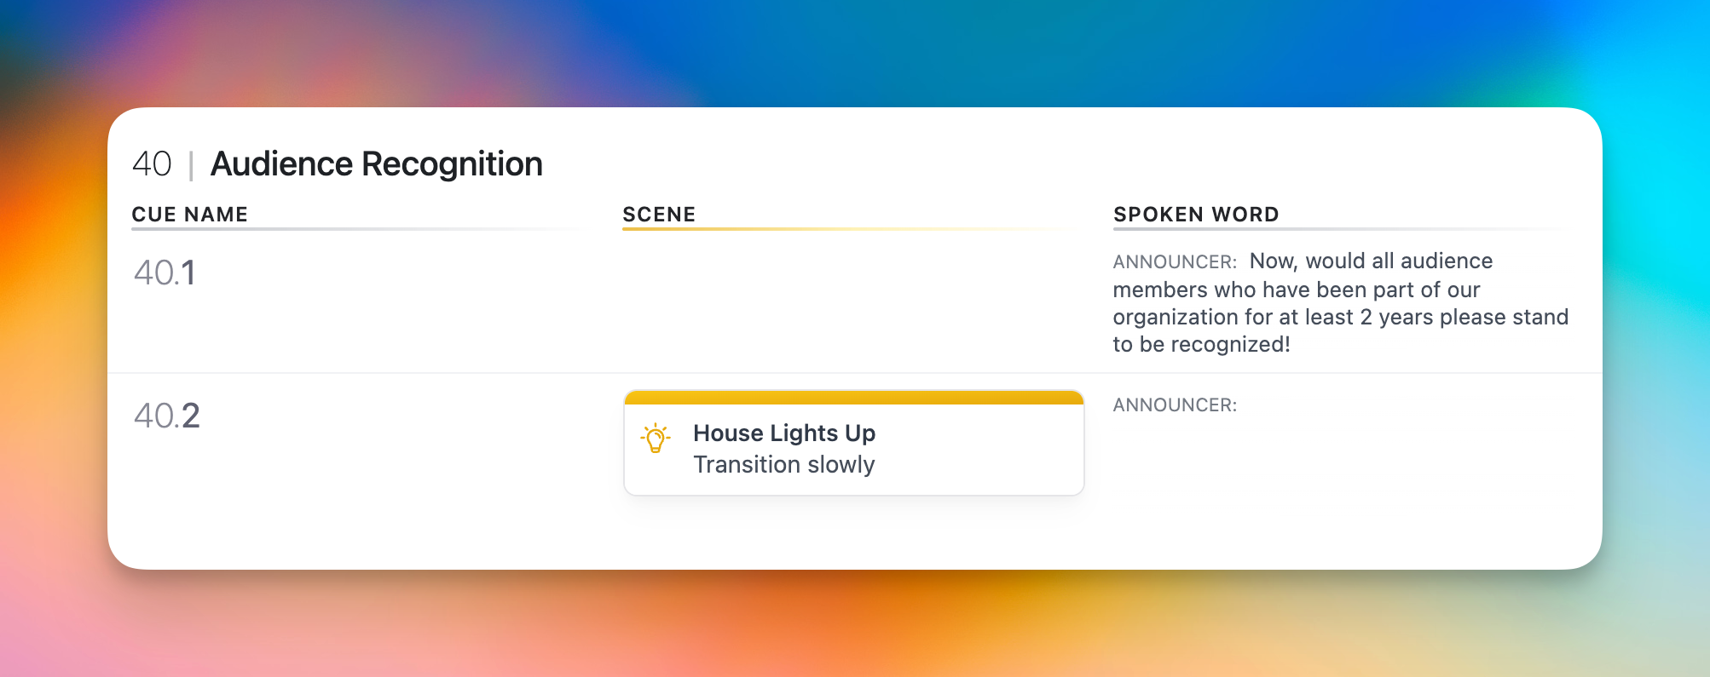1710x677 pixels.
Task: Click the yellow color bar atop scene card
Action: pyautogui.click(x=853, y=398)
